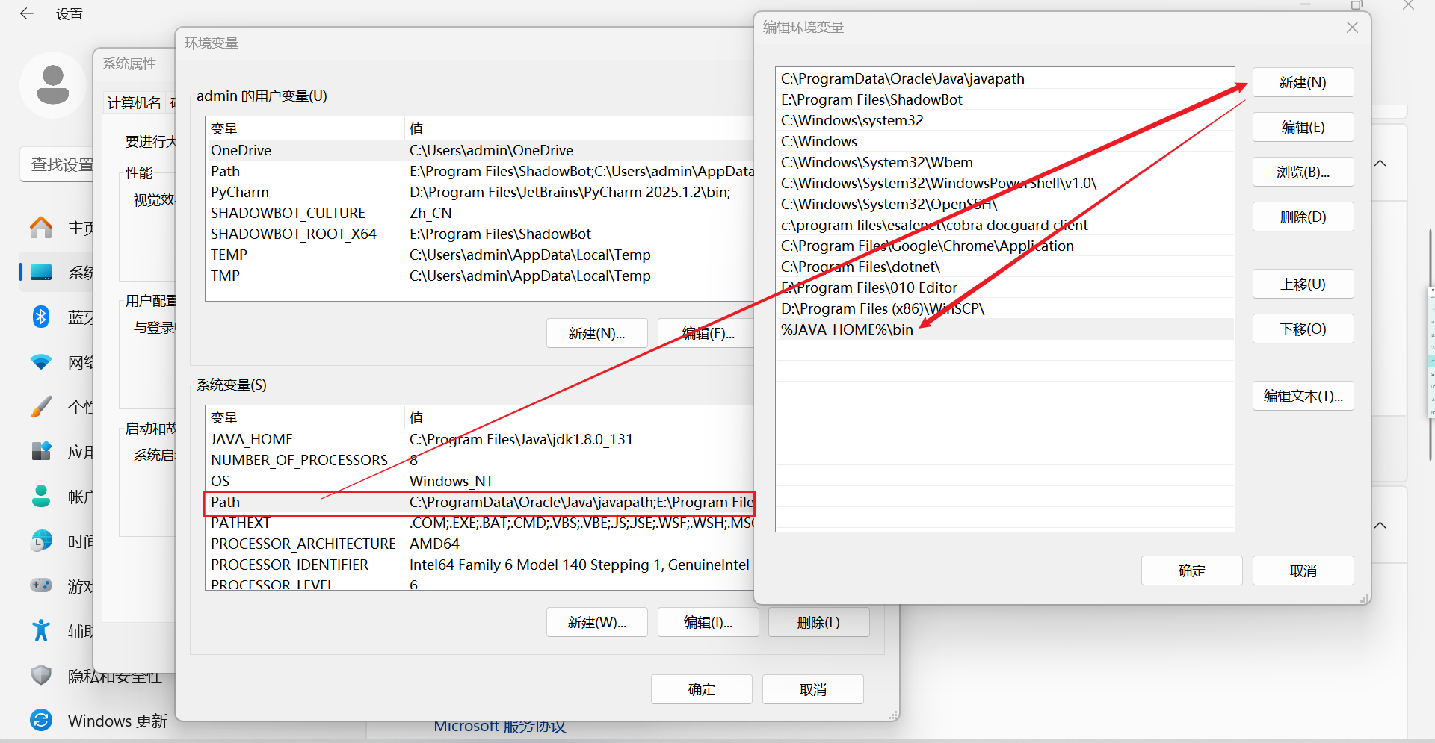
Task: Click the back arrow in Settings
Action: tap(27, 13)
